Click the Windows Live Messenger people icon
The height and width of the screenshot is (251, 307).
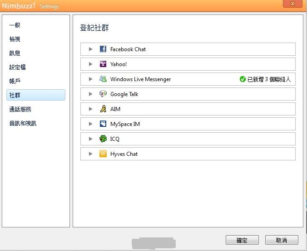(103, 79)
